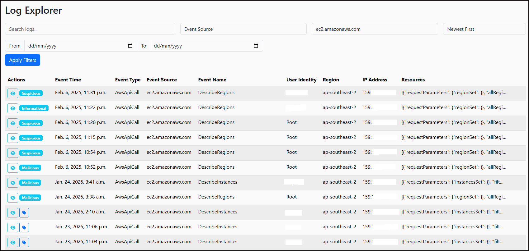
Task: Click eye icon for 11:31 p.m. log row
Action: point(13,94)
